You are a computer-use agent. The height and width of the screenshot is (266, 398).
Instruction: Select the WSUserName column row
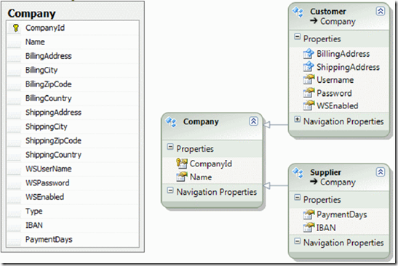pyautogui.click(x=73, y=169)
